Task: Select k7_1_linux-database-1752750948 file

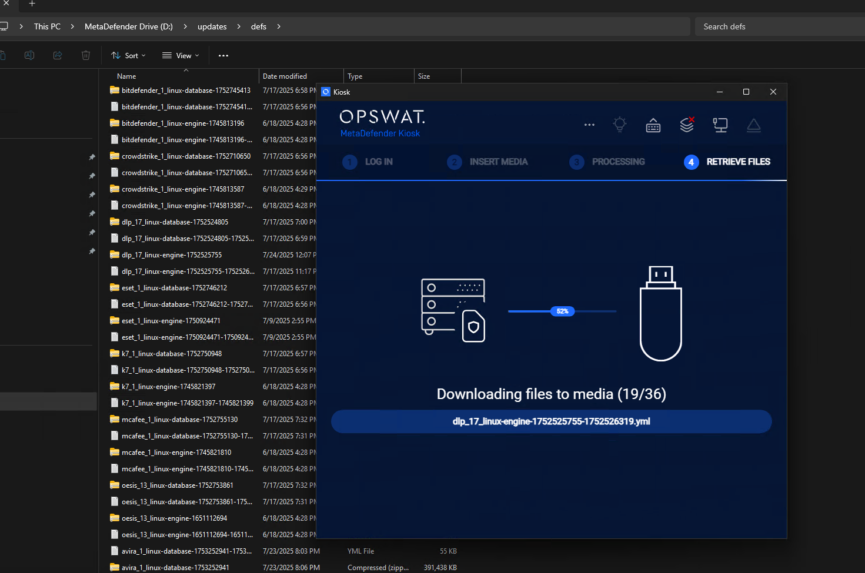Action: [x=172, y=354]
